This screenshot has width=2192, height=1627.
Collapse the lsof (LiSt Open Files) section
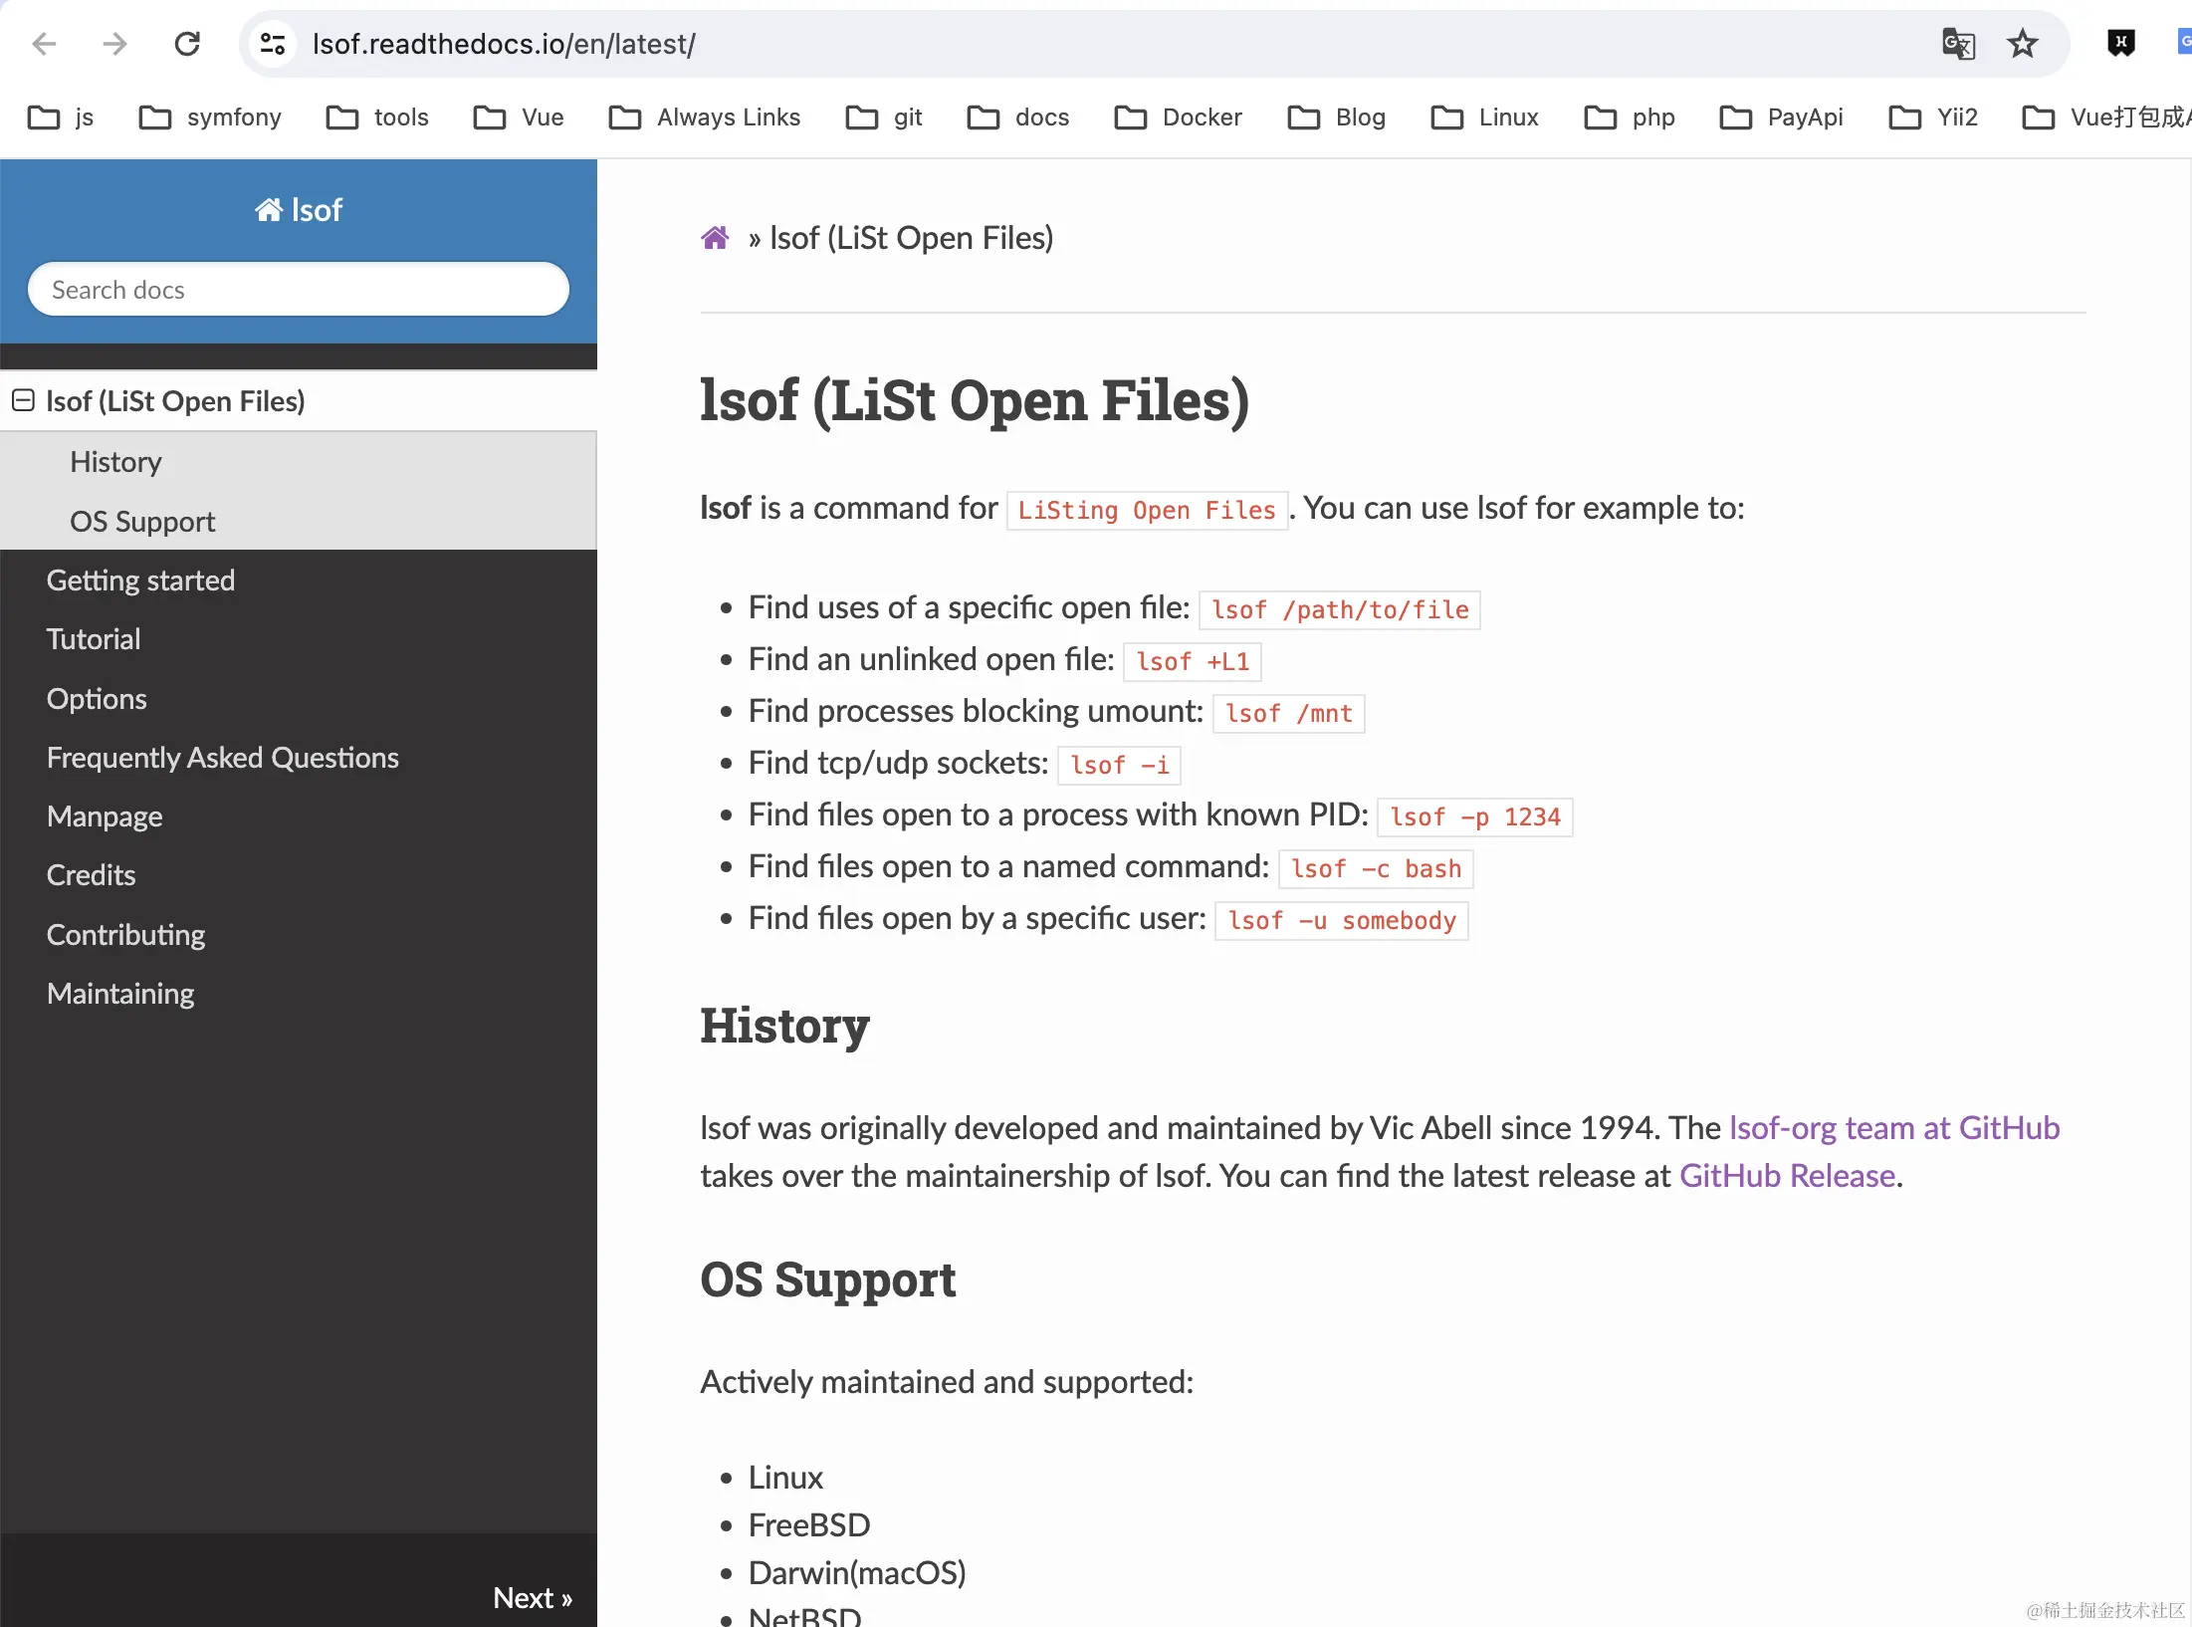click(23, 401)
